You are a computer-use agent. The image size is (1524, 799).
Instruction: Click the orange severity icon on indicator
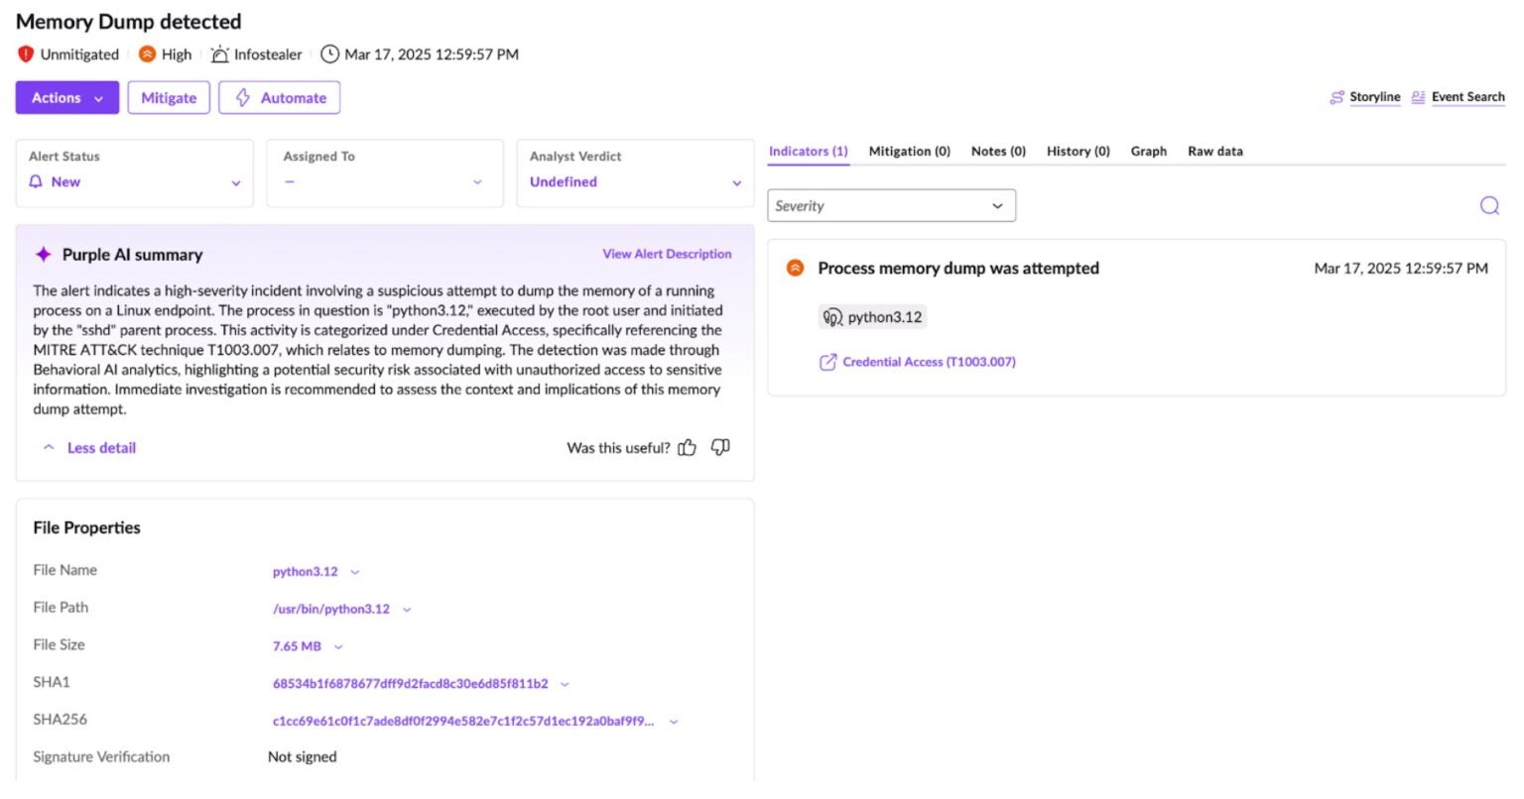(795, 268)
